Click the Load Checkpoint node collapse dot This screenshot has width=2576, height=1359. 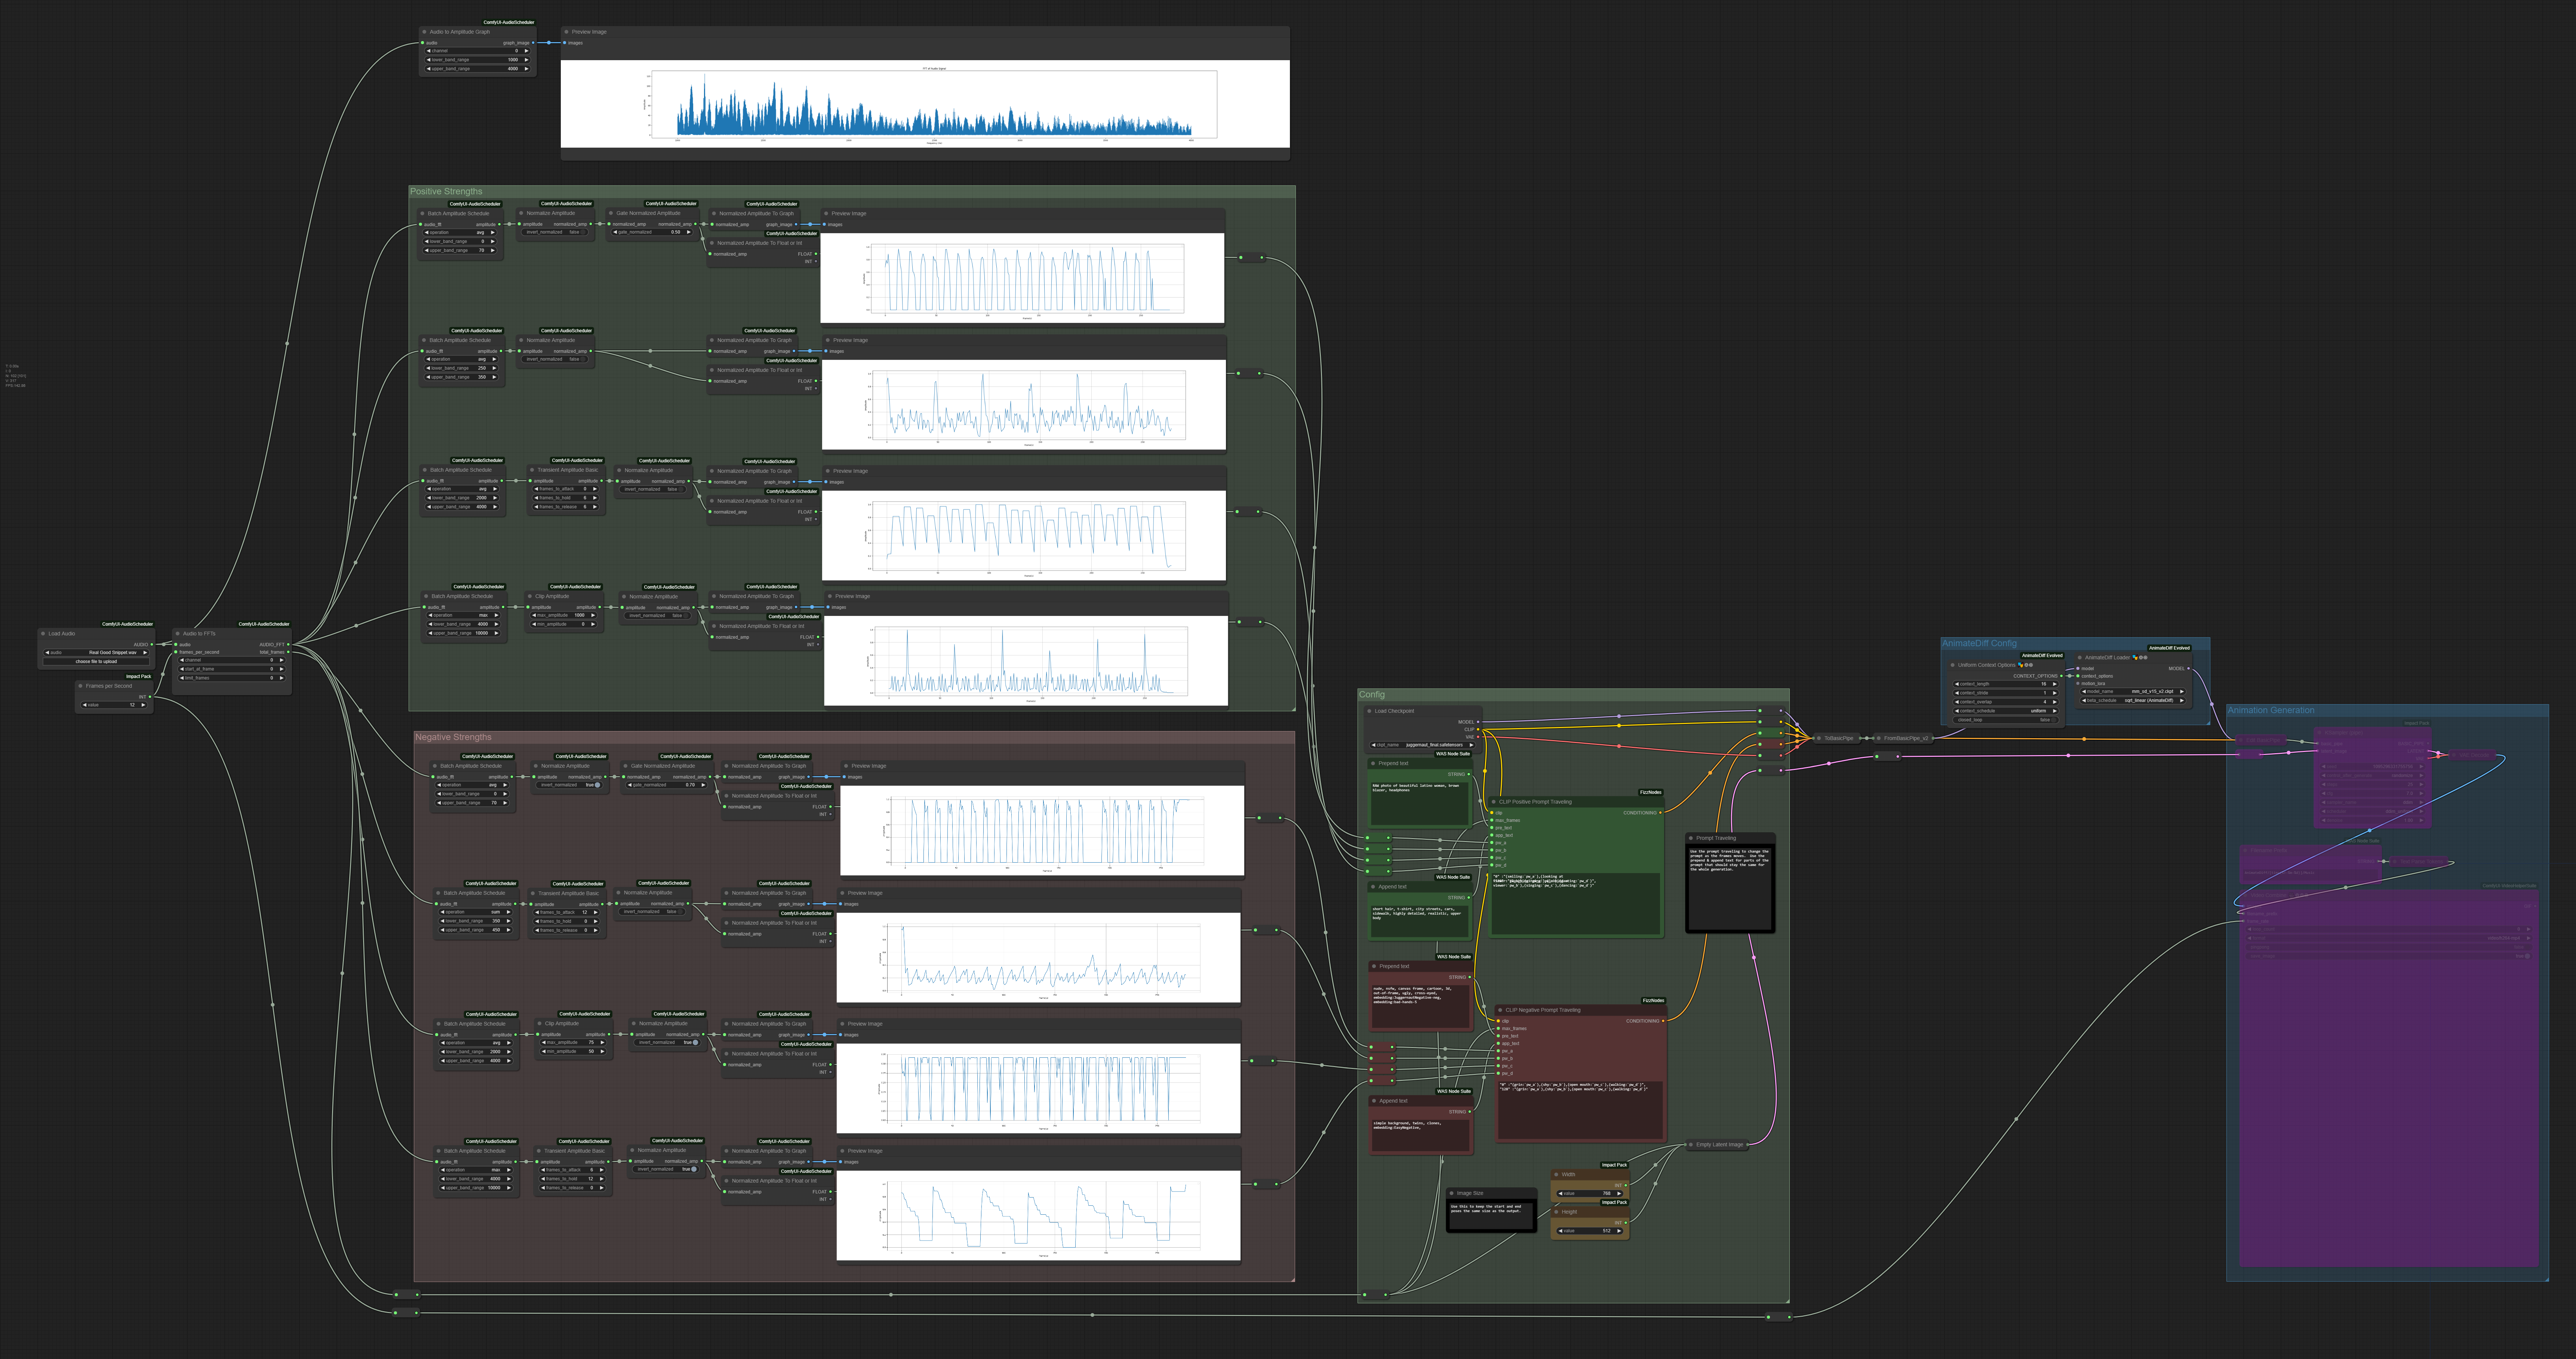point(1369,711)
